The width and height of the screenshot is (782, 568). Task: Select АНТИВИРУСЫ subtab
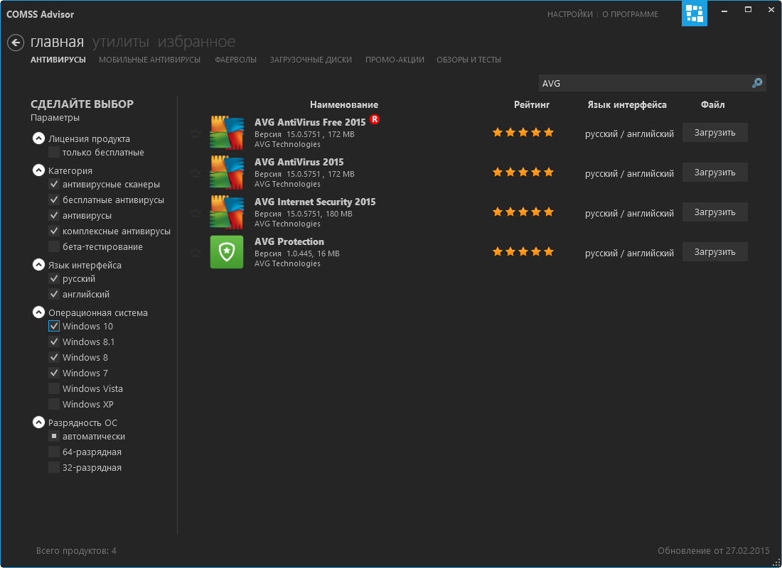58,60
